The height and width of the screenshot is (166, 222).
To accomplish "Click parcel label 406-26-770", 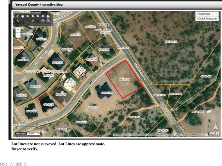I will (x=19, y=48).
